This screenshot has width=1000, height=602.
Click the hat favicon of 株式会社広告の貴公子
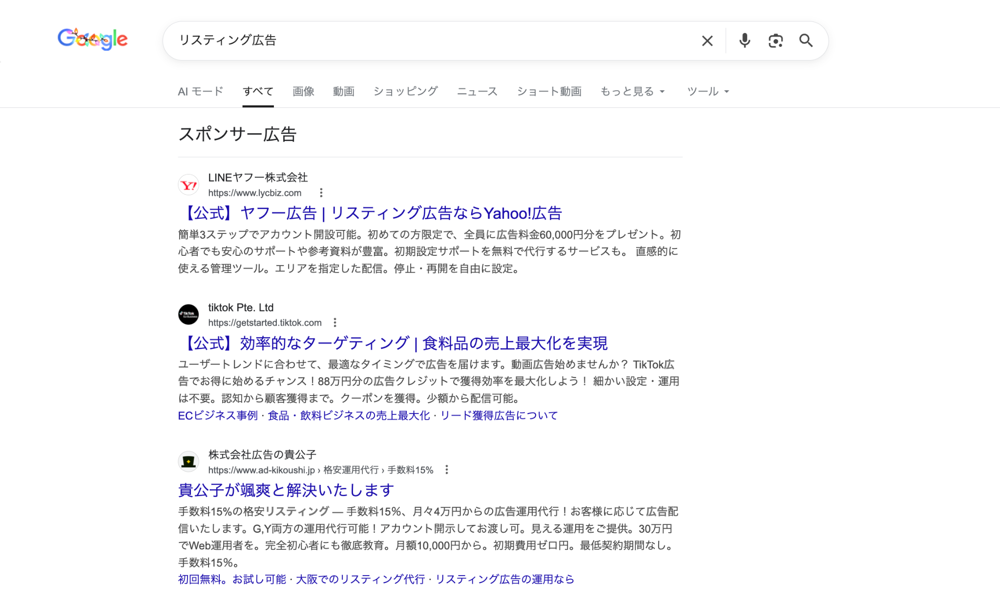click(189, 461)
